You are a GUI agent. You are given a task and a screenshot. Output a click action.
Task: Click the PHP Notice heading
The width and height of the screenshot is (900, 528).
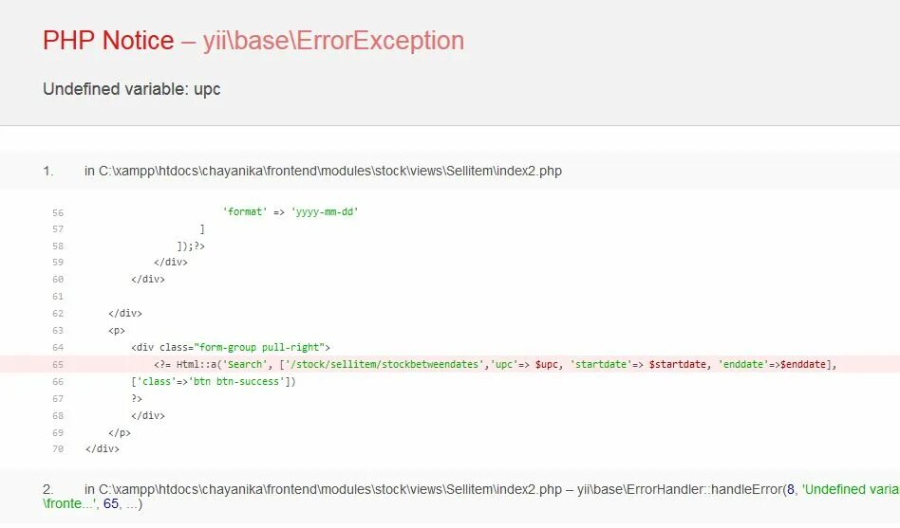(x=108, y=41)
